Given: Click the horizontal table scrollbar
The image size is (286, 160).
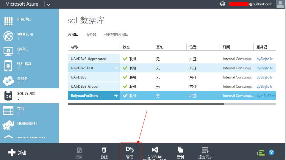Looking at the screenshot, I should click(x=146, y=104).
